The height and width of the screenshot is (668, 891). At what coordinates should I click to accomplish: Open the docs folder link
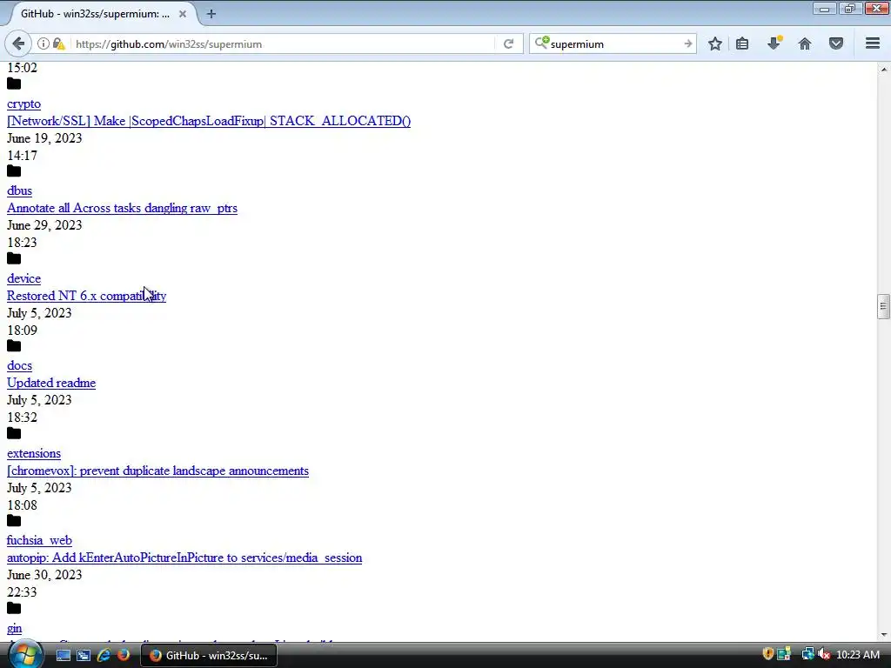[19, 366]
